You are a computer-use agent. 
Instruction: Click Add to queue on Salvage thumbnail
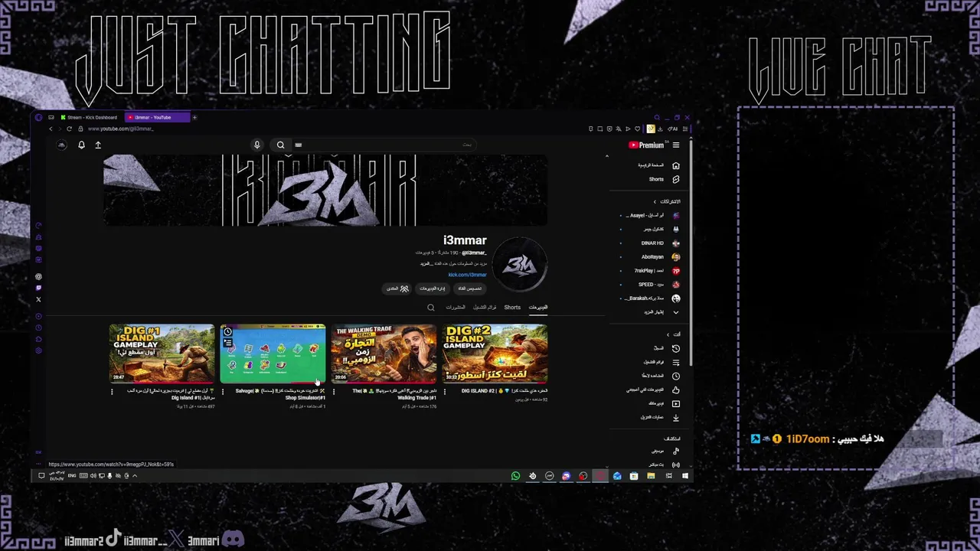click(227, 344)
